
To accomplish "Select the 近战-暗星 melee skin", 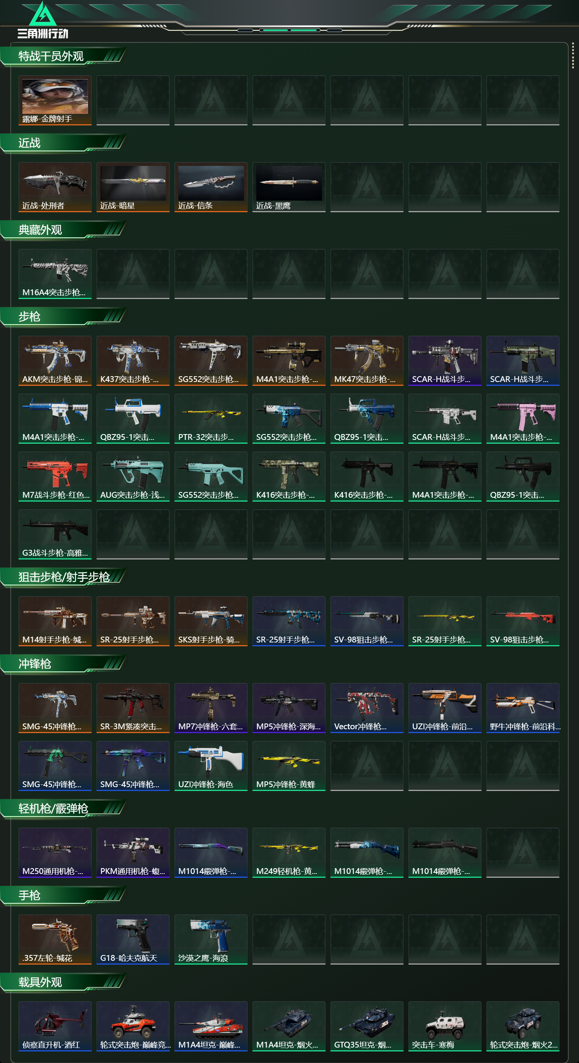I will point(133,187).
